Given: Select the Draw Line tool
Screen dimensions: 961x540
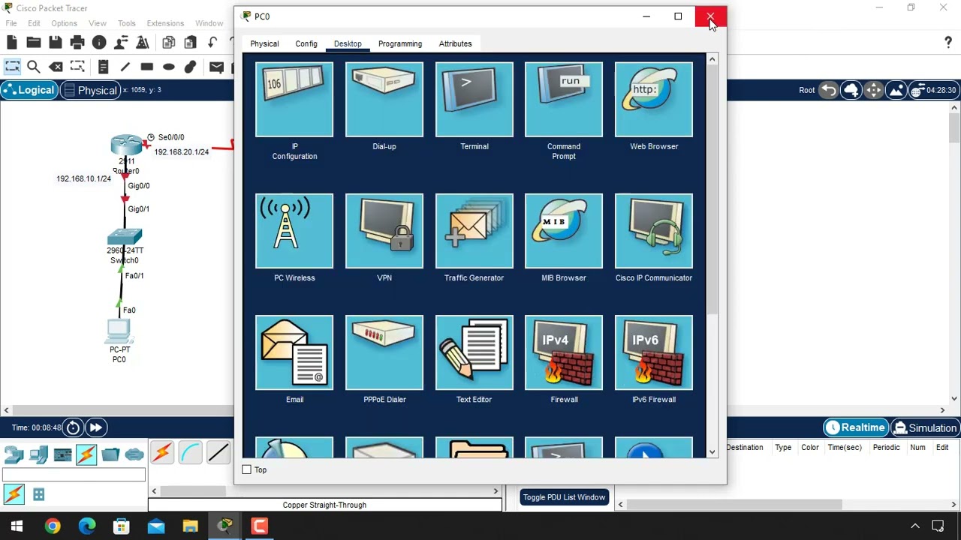Looking at the screenshot, I should point(125,67).
